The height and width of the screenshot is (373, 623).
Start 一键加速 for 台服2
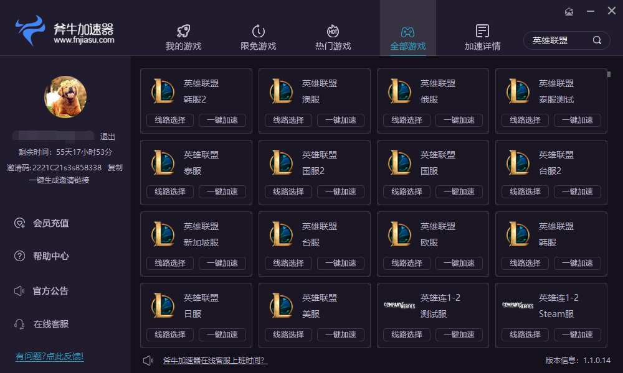[x=578, y=191]
